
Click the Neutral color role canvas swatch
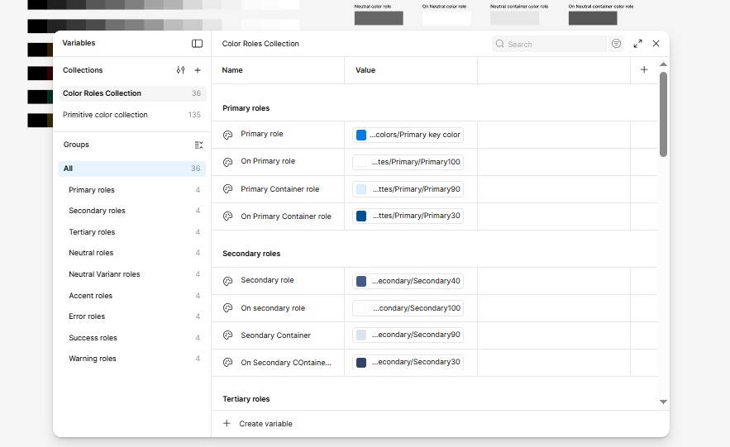tap(379, 18)
